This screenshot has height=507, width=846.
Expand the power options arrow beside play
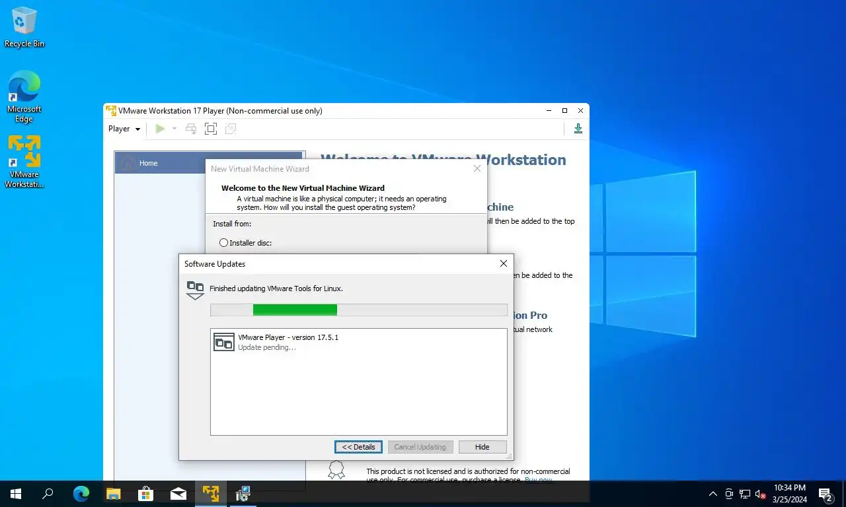(174, 129)
